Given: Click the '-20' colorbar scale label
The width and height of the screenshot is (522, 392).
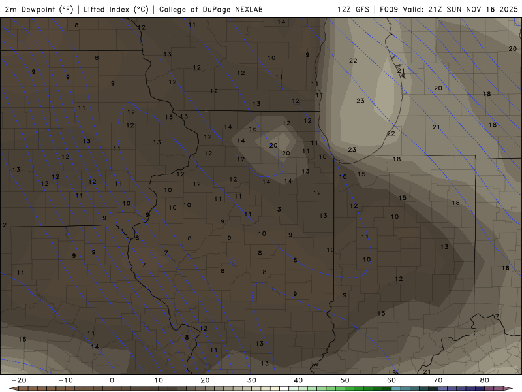Looking at the screenshot, I should pos(19,380).
